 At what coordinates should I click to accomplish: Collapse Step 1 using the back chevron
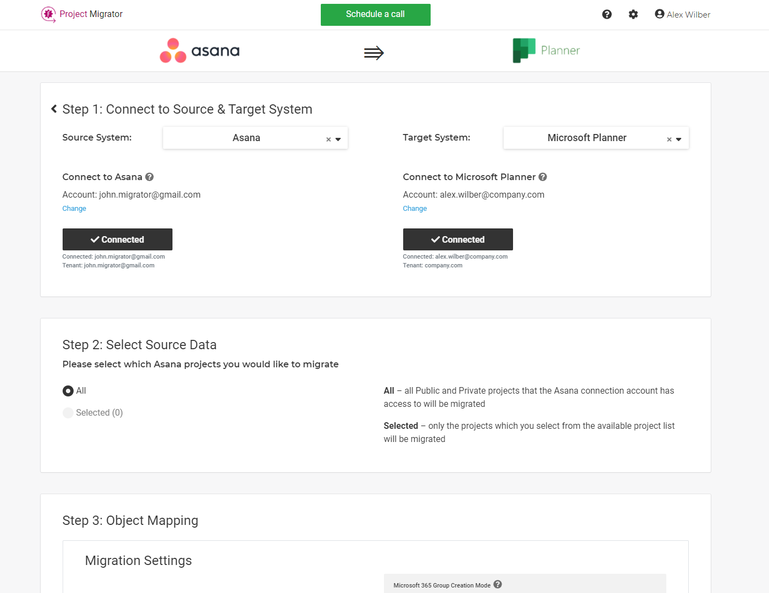[x=53, y=109]
